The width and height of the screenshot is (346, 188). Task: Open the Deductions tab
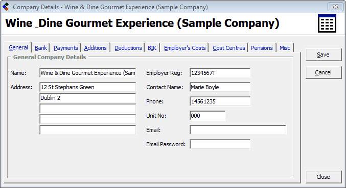pos(128,48)
